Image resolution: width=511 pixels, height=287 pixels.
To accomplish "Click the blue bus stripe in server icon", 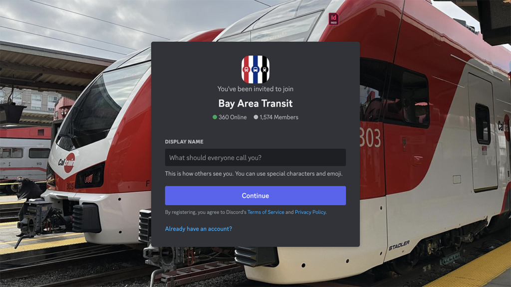I will (255, 69).
